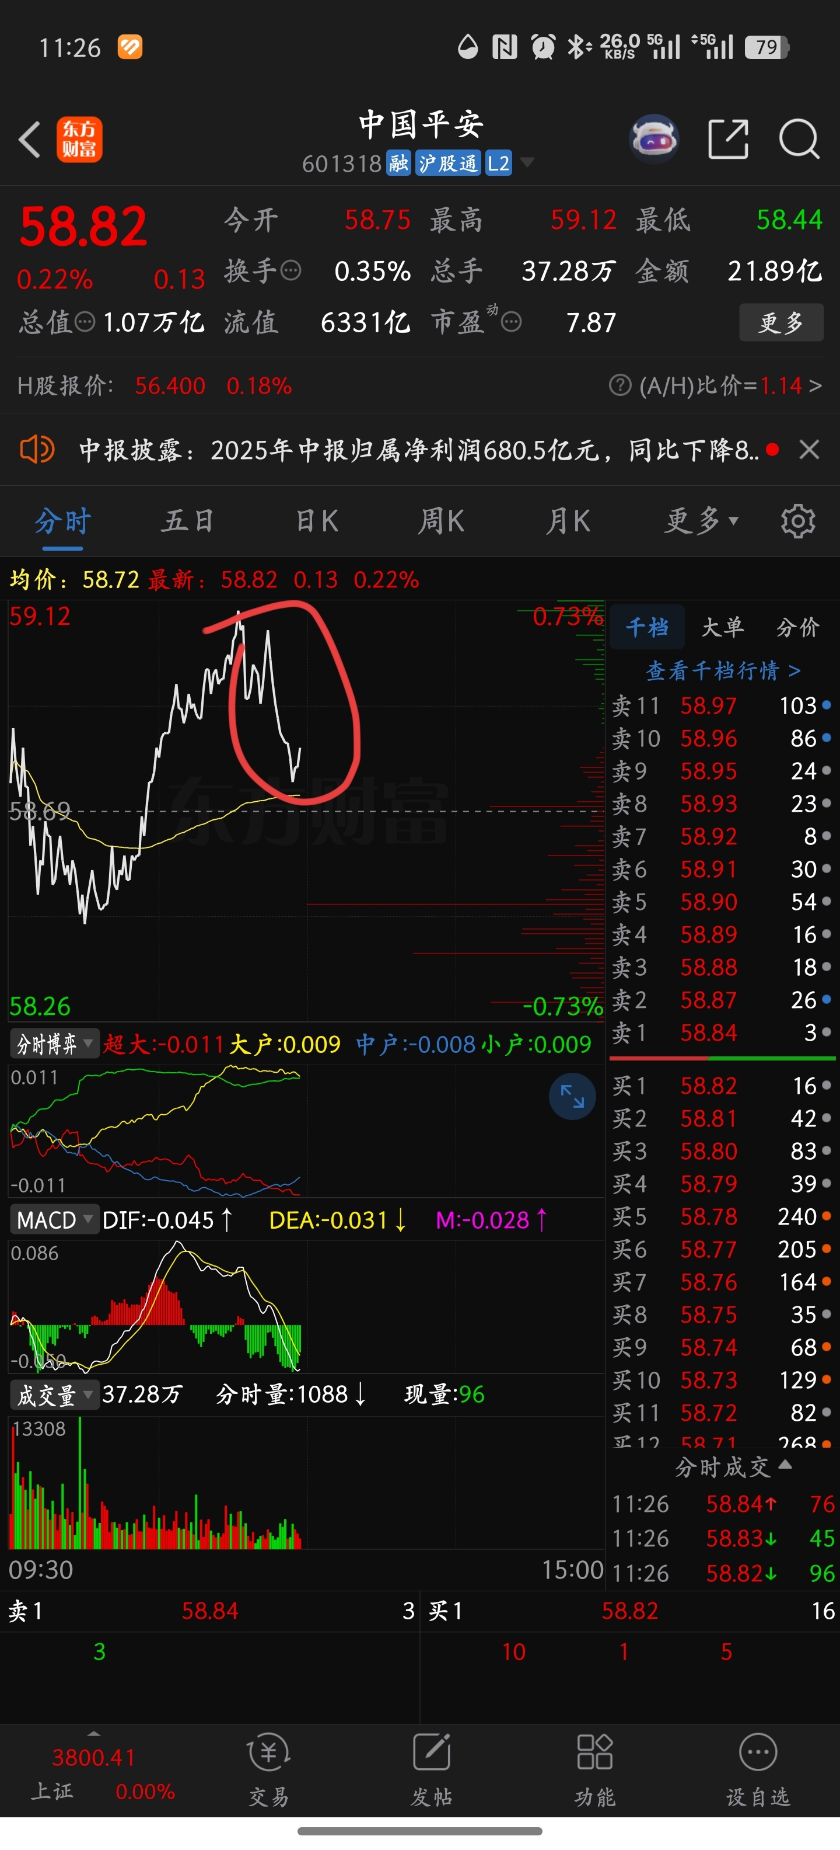Dismiss the 中报披露 news banner
The width and height of the screenshot is (840, 1850).
tap(809, 450)
